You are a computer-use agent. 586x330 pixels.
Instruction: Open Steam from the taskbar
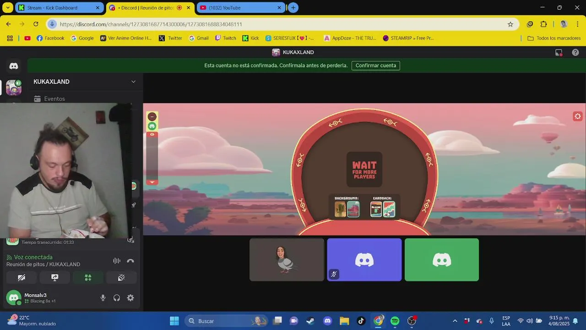310,321
